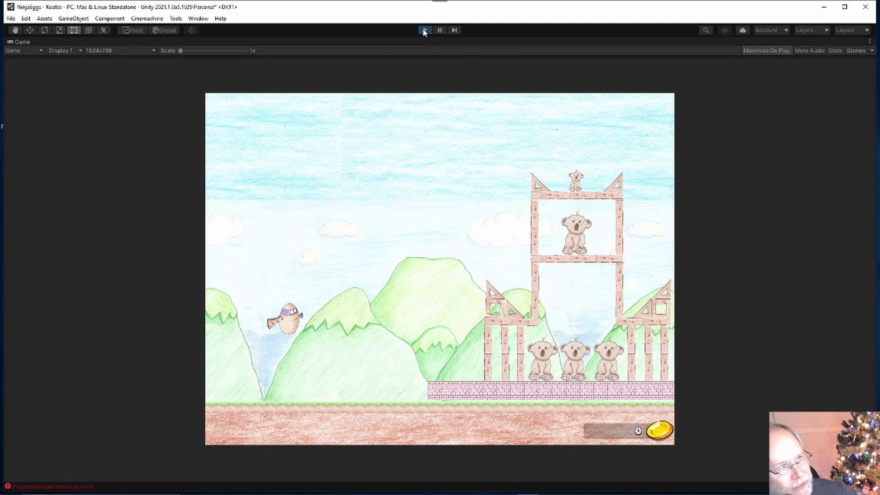Image resolution: width=880 pixels, height=495 pixels.
Task: Select the Rotate tool
Action: pos(45,30)
